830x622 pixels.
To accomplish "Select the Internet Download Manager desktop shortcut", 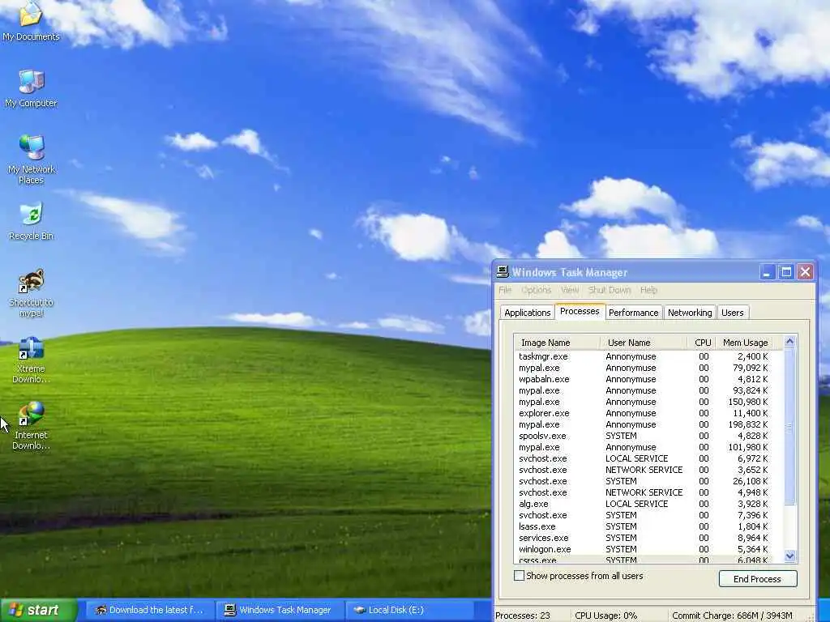I will [31, 426].
